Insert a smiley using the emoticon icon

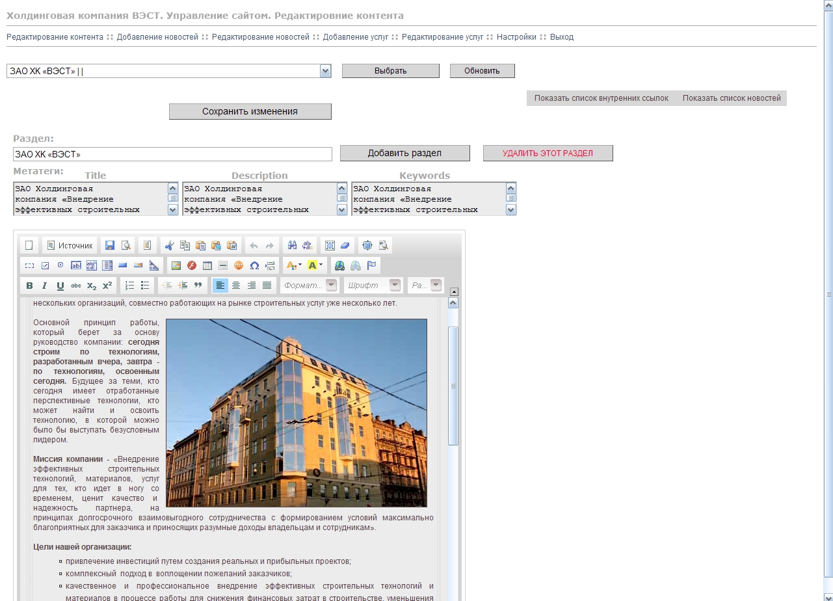239,265
